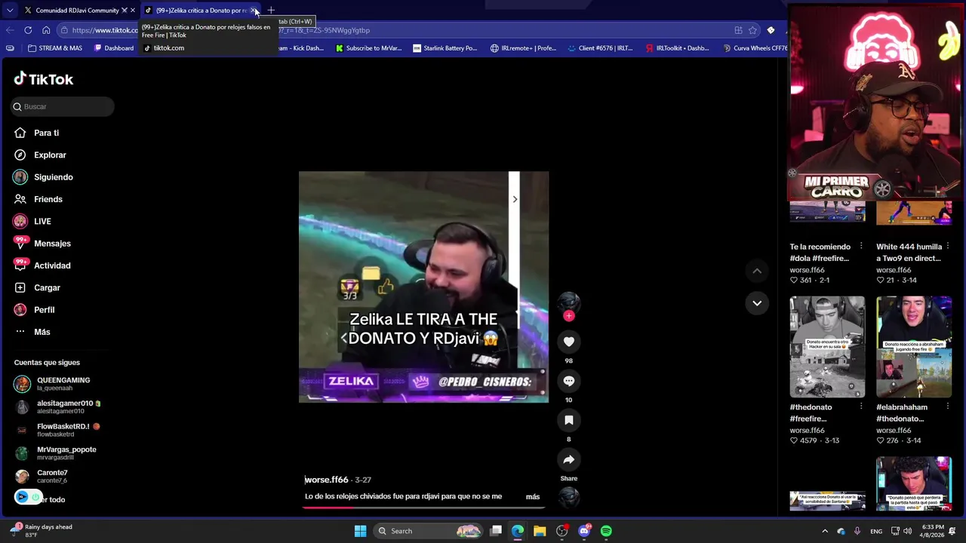Open the Donato reacciona a abrahaham thumbnail
Image resolution: width=966 pixels, height=543 pixels.
(x=914, y=347)
